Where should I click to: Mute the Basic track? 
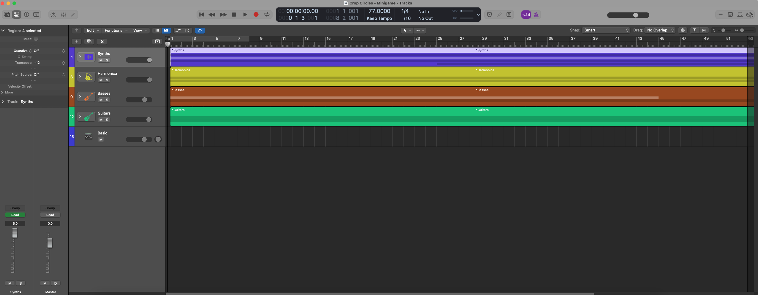pyautogui.click(x=101, y=140)
